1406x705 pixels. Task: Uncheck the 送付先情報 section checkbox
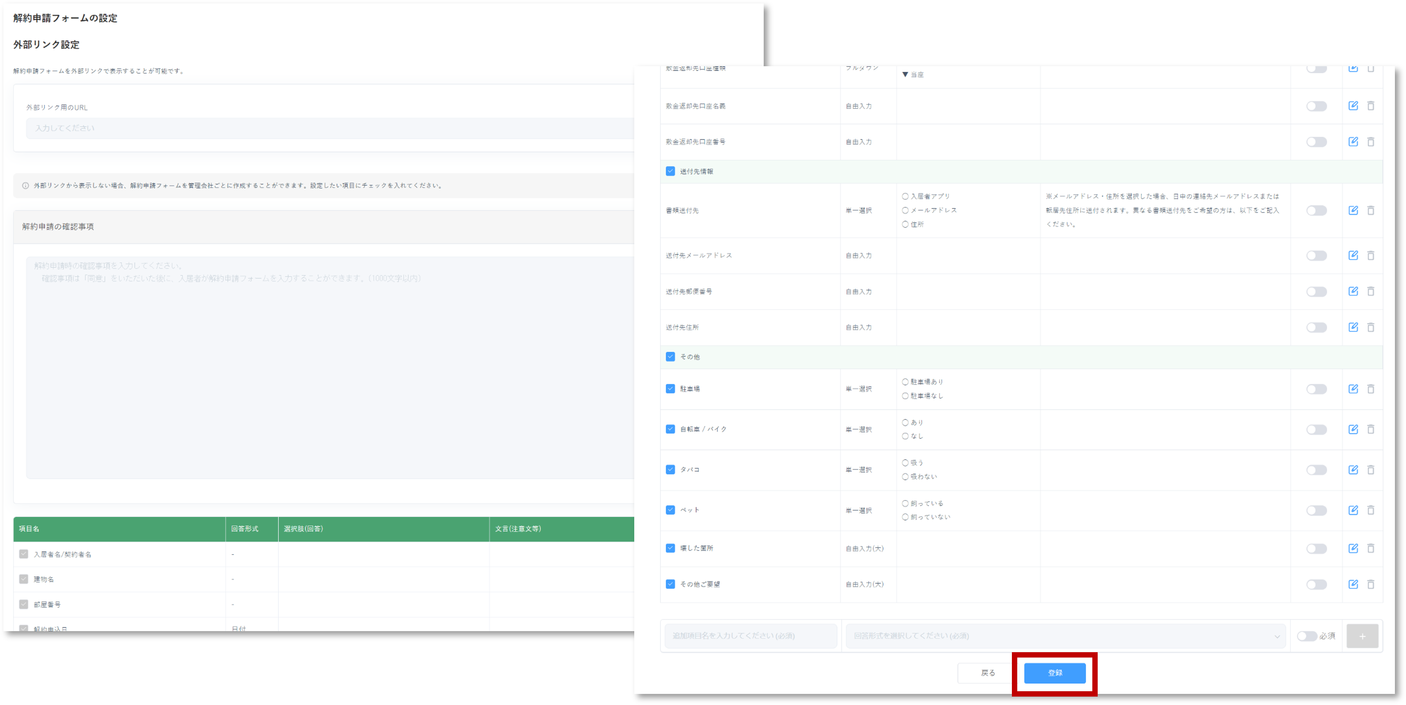670,171
